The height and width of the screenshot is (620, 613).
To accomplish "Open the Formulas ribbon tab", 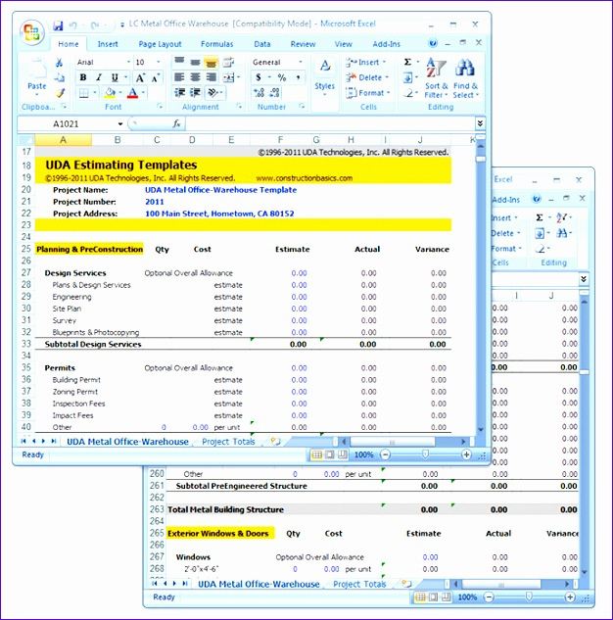I will click(217, 44).
